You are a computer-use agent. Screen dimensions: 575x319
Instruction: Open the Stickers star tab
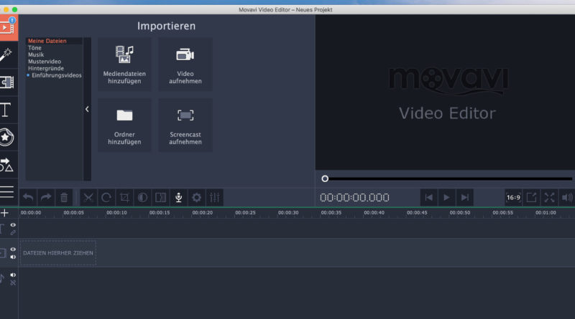6,137
